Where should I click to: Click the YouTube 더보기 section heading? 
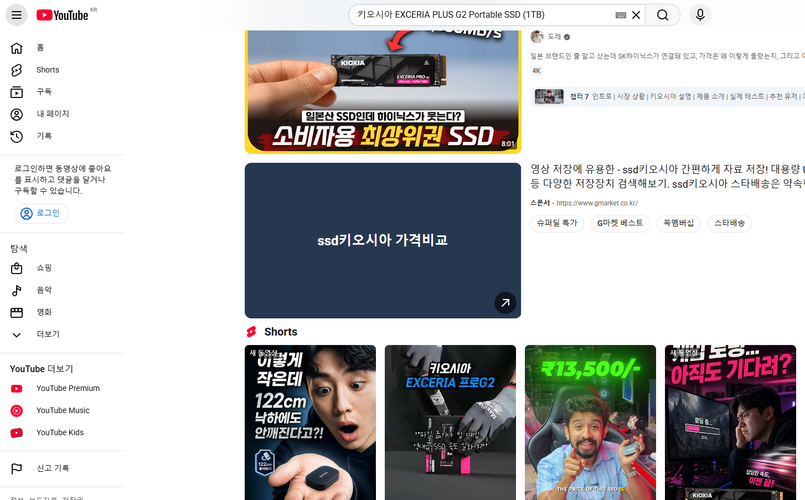click(x=42, y=369)
